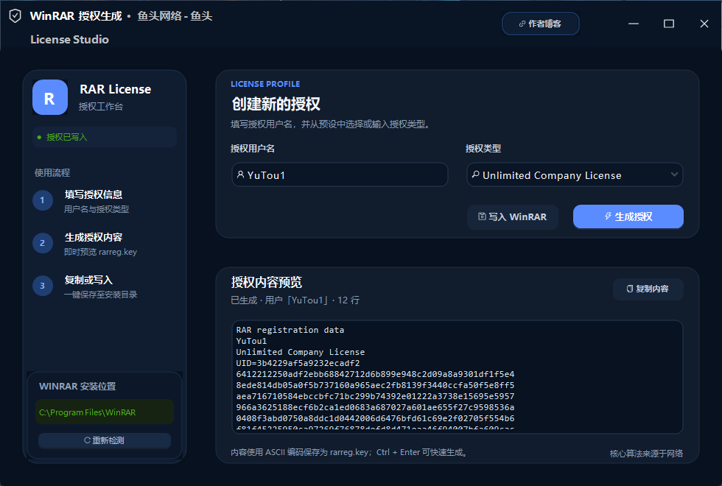The height and width of the screenshot is (486, 722).
Task: Close the License Studio window
Action: pyautogui.click(x=704, y=24)
